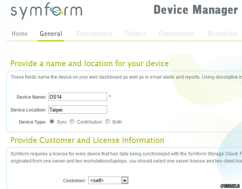Click the 'Customer:' label
The width and height of the screenshot is (242, 189).
click(x=74, y=181)
